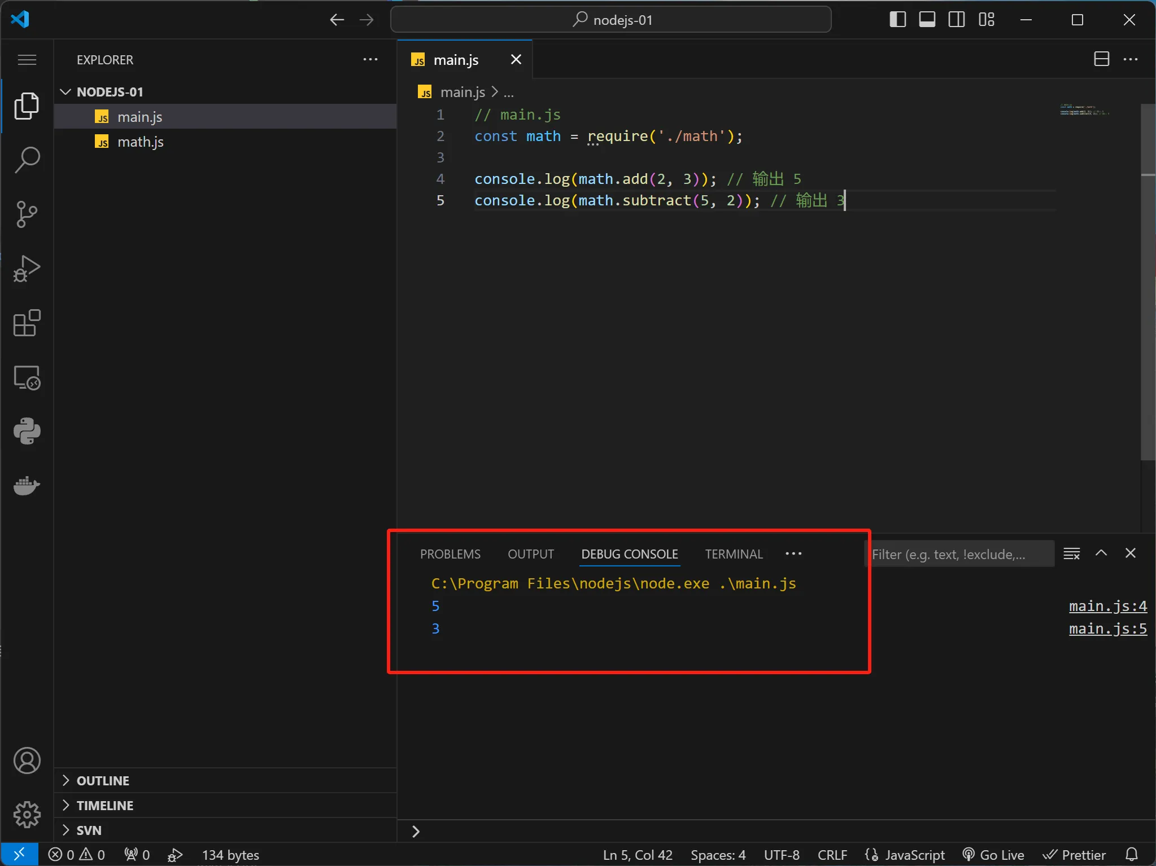This screenshot has height=866, width=1156.
Task: Change CRLF end of line sequence
Action: (832, 855)
